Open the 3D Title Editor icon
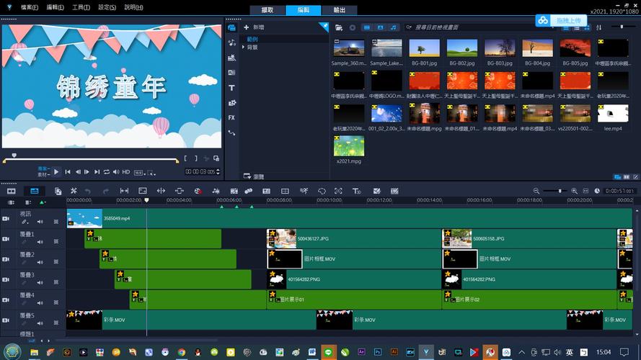This screenshot has width=641, height=360. click(x=356, y=191)
